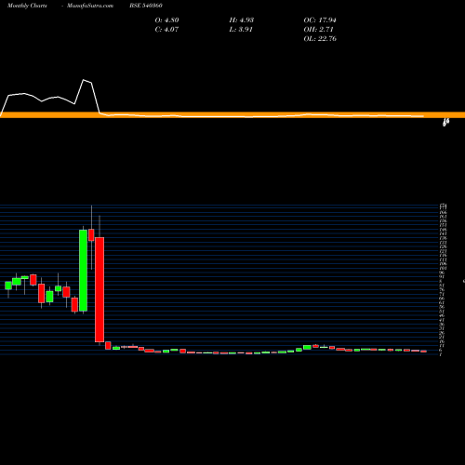The height and width of the screenshot is (465, 465).
Task: Click the "L: 3.91" low value
Action: pos(241,30)
